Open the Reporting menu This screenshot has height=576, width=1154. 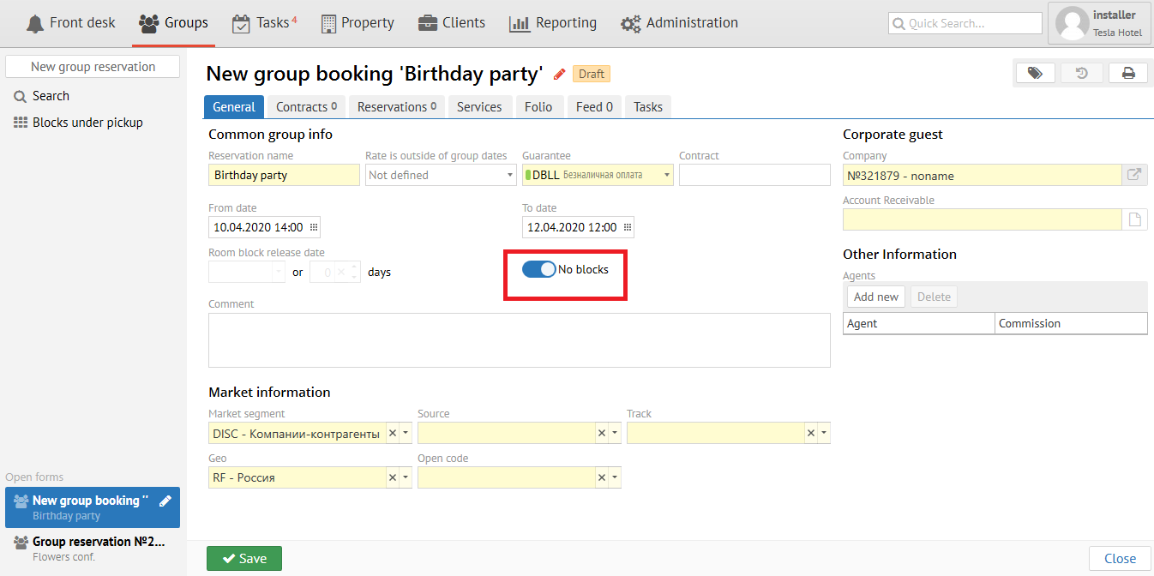coord(553,23)
